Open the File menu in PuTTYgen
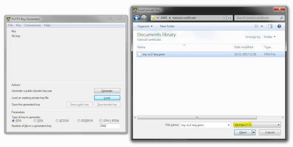 point(10,25)
